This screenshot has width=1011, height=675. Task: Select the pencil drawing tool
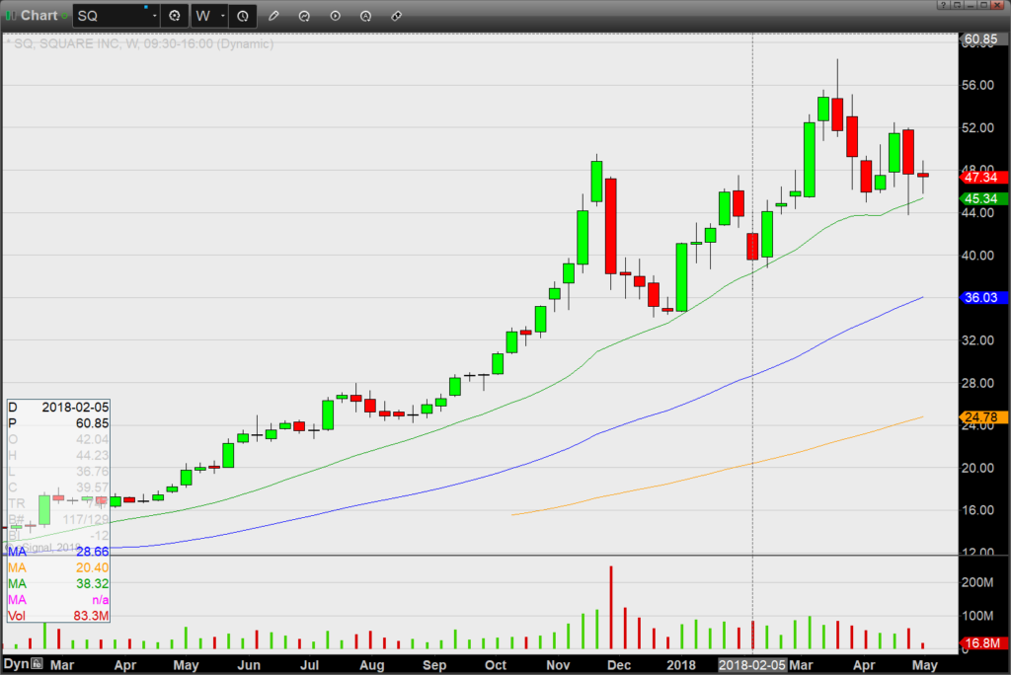[273, 16]
